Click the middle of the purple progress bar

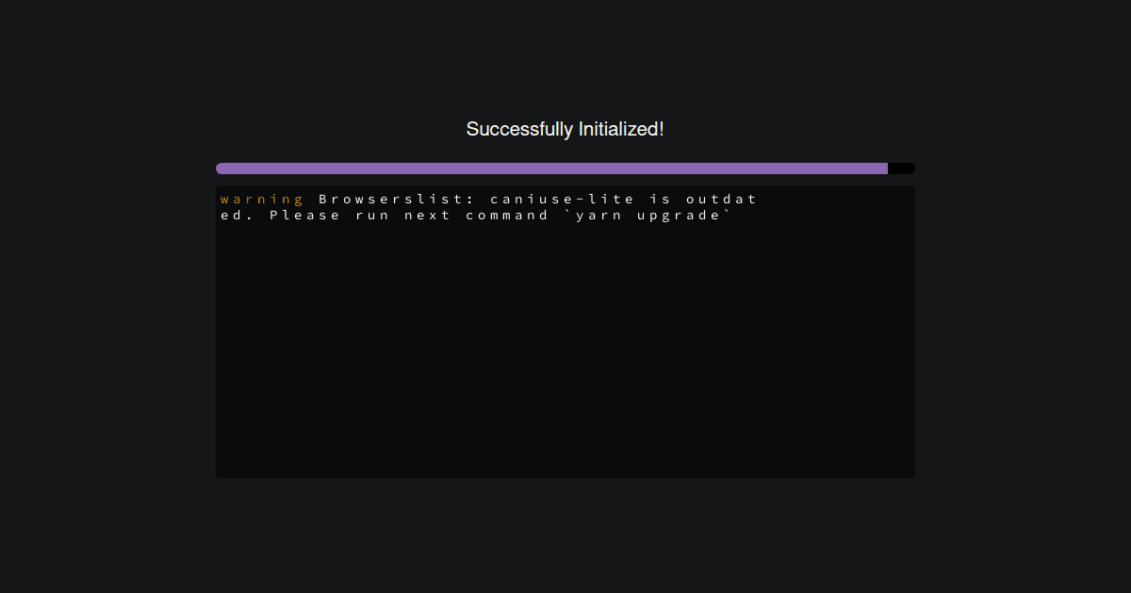pyautogui.click(x=551, y=168)
